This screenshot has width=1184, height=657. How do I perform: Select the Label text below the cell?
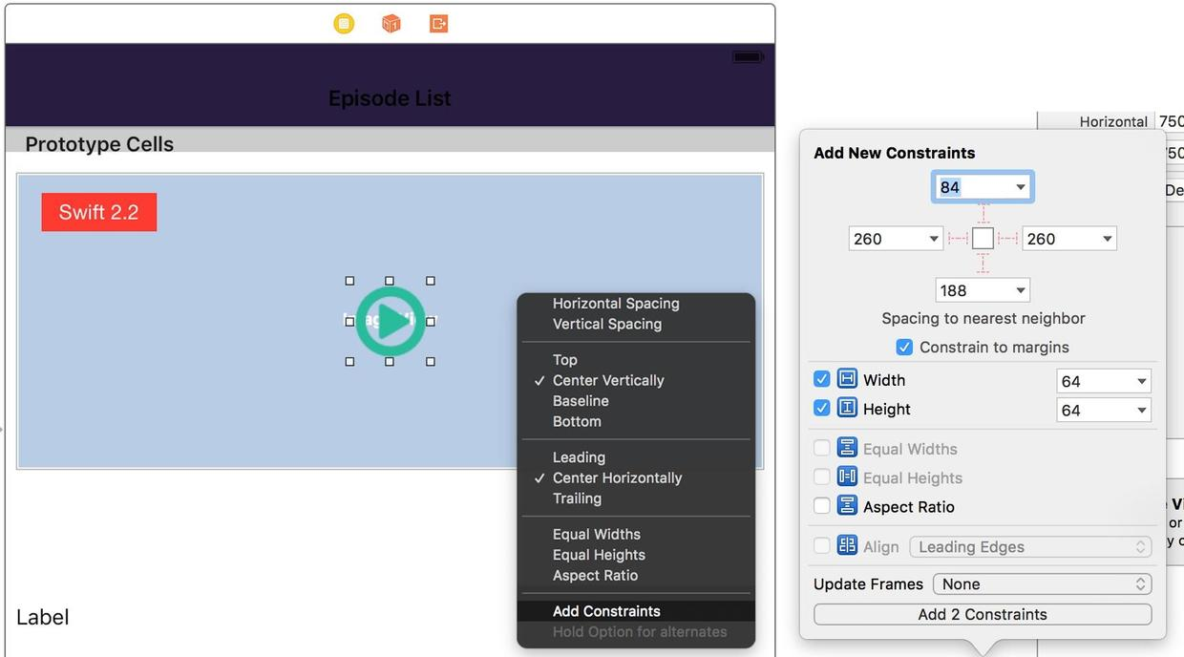click(x=43, y=617)
